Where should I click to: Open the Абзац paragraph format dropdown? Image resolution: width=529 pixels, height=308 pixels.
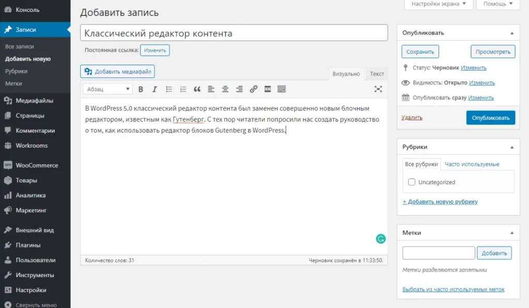[107, 89]
